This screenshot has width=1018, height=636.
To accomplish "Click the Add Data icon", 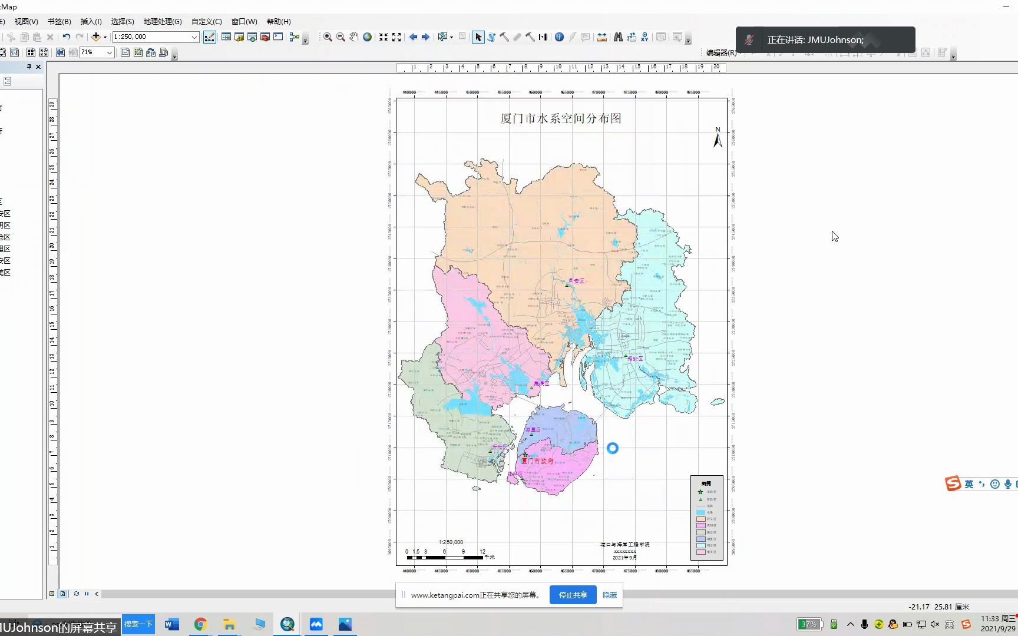I will click(x=96, y=37).
